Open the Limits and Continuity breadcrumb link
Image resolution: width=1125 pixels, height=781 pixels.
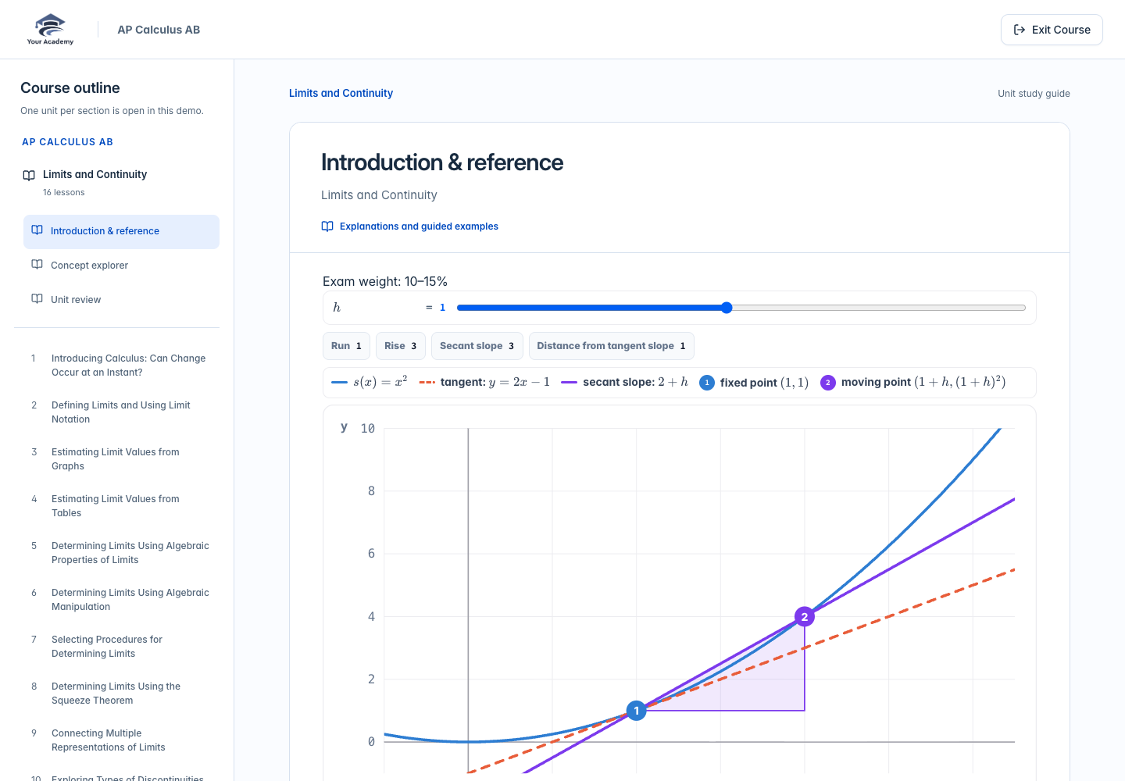341,93
